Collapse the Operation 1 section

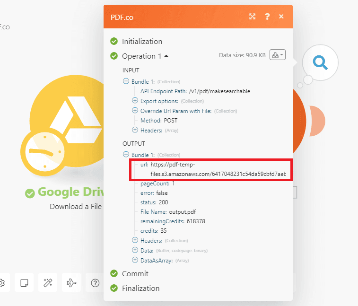[166, 56]
